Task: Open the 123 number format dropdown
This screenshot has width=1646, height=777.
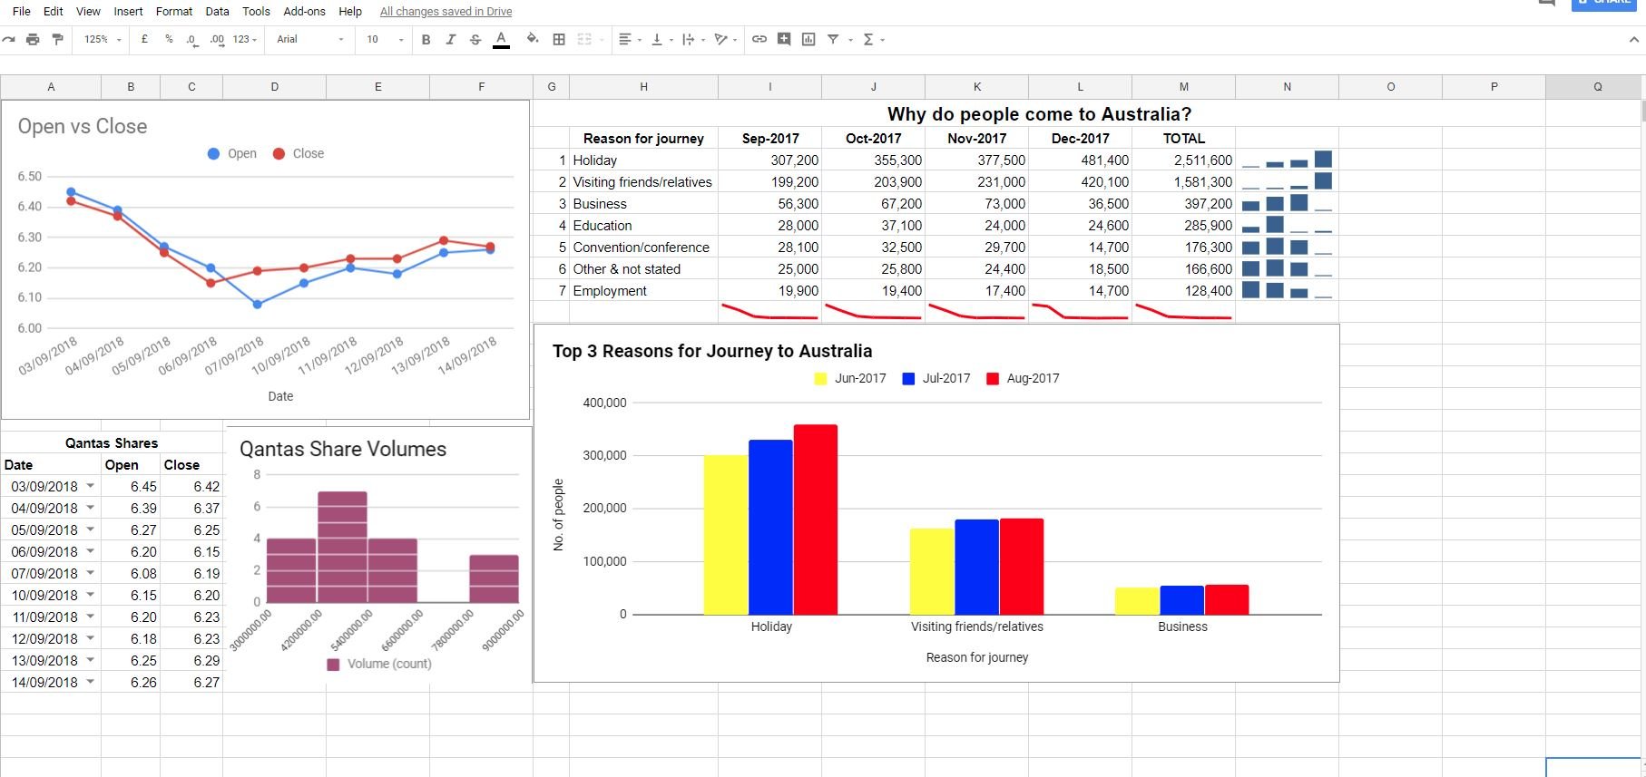Action: coord(245,39)
